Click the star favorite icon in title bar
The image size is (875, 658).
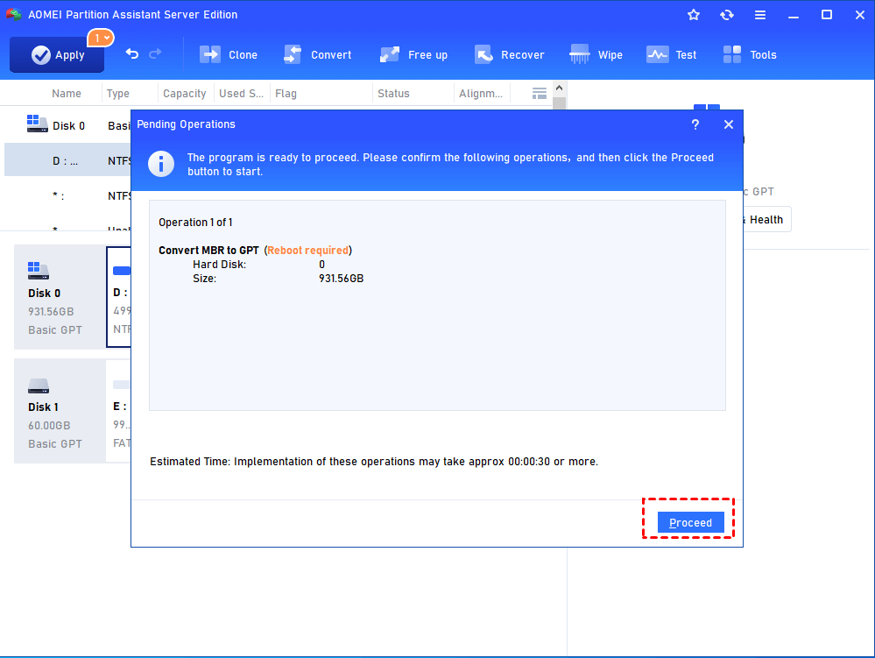pos(694,15)
